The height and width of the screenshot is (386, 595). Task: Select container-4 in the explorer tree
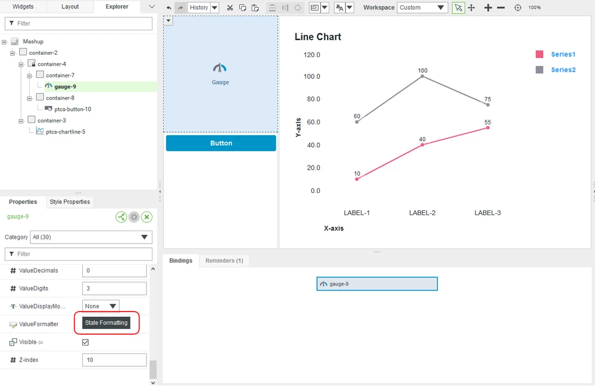point(51,64)
